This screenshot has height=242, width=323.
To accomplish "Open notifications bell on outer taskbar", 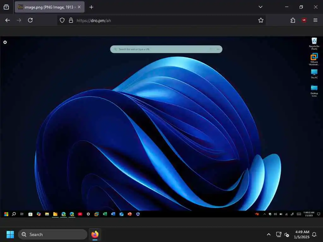I will click(314, 234).
